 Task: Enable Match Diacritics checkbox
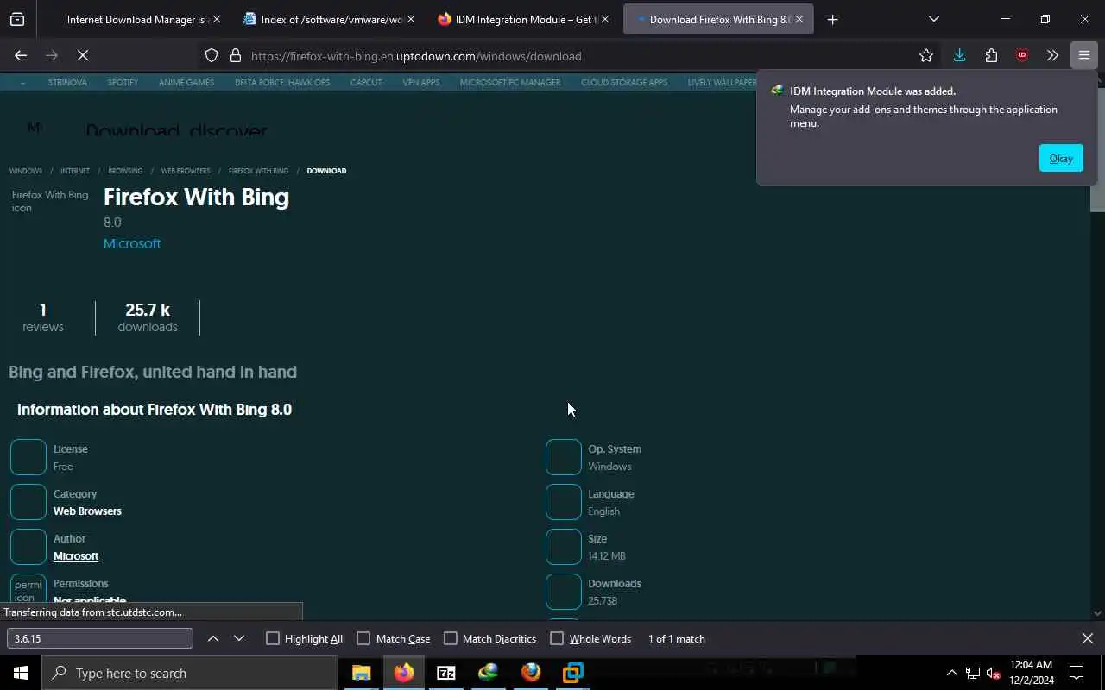tap(451, 638)
